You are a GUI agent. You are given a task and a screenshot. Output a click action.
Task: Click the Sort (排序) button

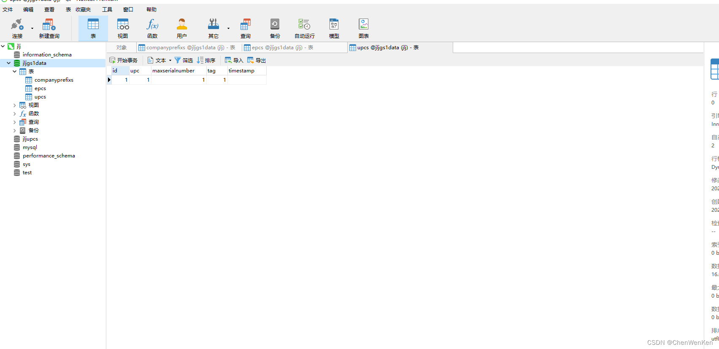click(206, 61)
